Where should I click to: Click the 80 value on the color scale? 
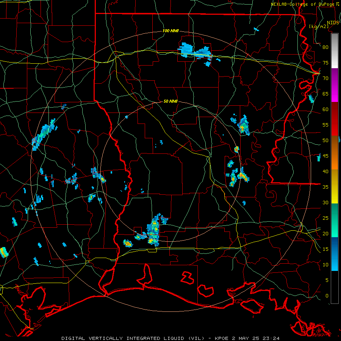pyautogui.click(x=325, y=47)
